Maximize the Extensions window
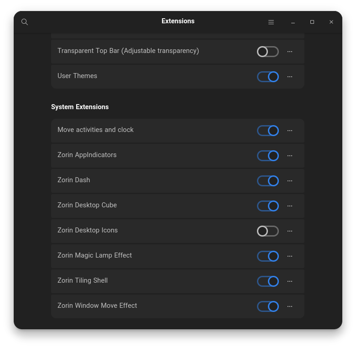Screen dimensions: 356x348 tap(312, 22)
